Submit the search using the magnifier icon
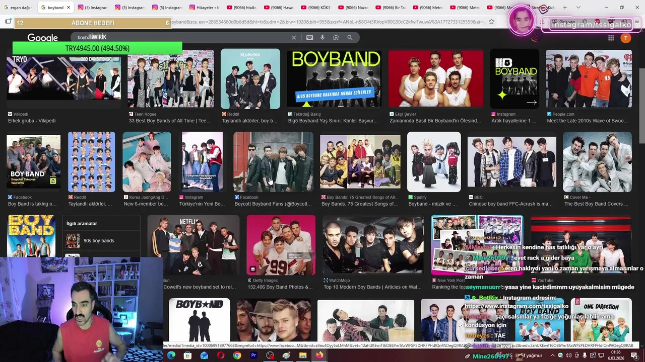Image resolution: width=645 pixels, height=362 pixels. point(350,38)
